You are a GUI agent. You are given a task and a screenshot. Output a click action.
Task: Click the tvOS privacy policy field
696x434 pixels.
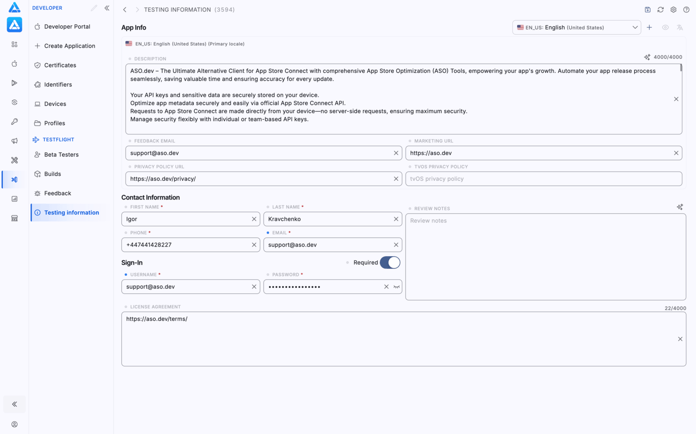pos(544,179)
